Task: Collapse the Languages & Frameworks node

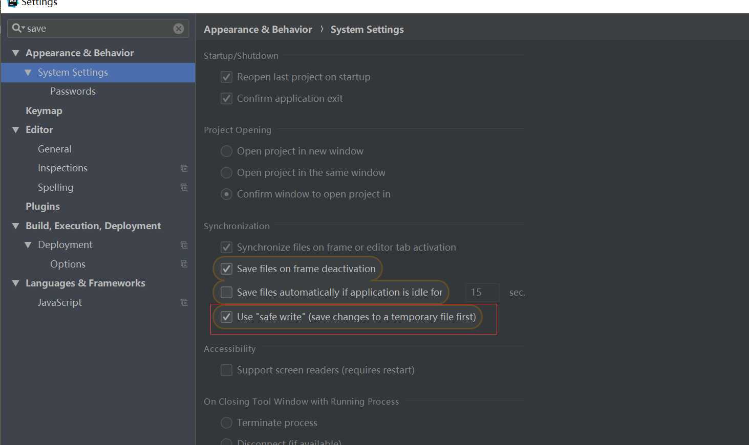Action: click(x=16, y=283)
